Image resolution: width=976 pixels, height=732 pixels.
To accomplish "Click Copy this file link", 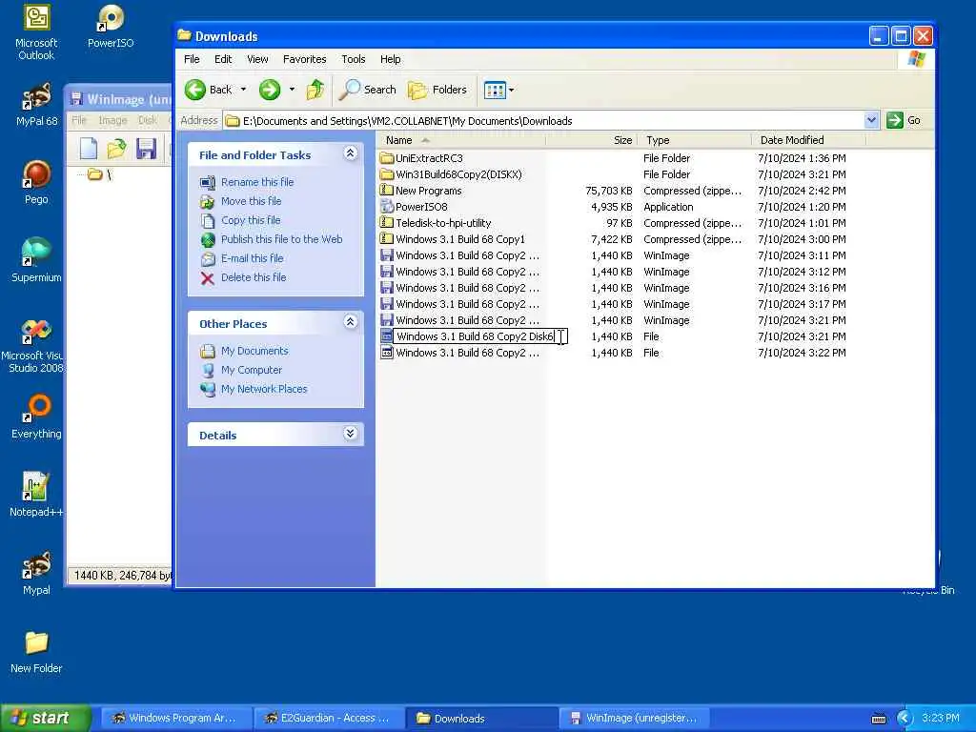I will [x=251, y=220].
